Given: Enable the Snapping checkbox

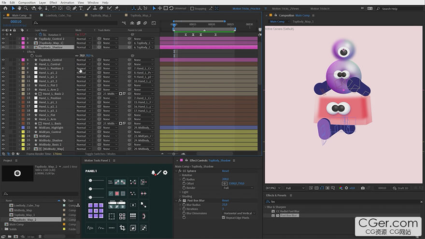Looking at the screenshot, I should [x=192, y=8].
